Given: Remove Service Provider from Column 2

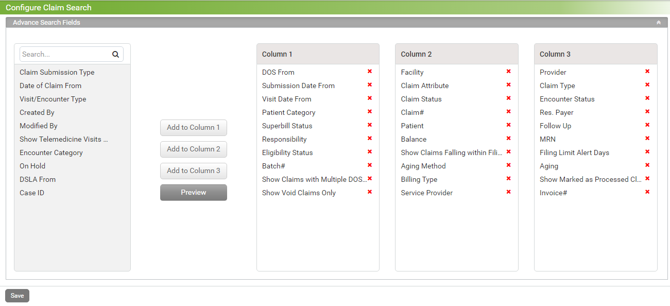Looking at the screenshot, I should pos(509,192).
